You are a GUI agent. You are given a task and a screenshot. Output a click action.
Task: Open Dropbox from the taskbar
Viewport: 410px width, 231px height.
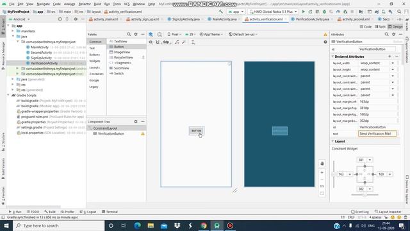click(177, 225)
